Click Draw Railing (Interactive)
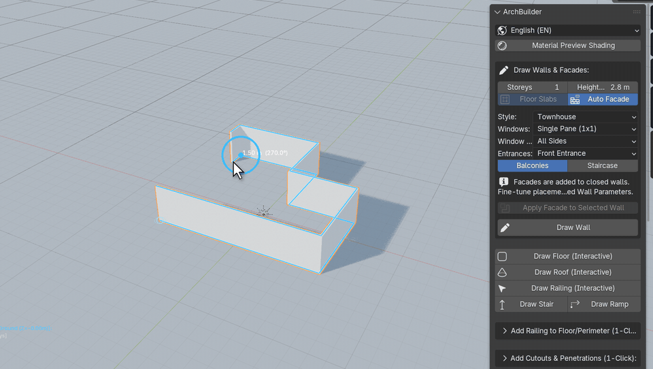Viewport: 653px width, 369px height. point(567,288)
